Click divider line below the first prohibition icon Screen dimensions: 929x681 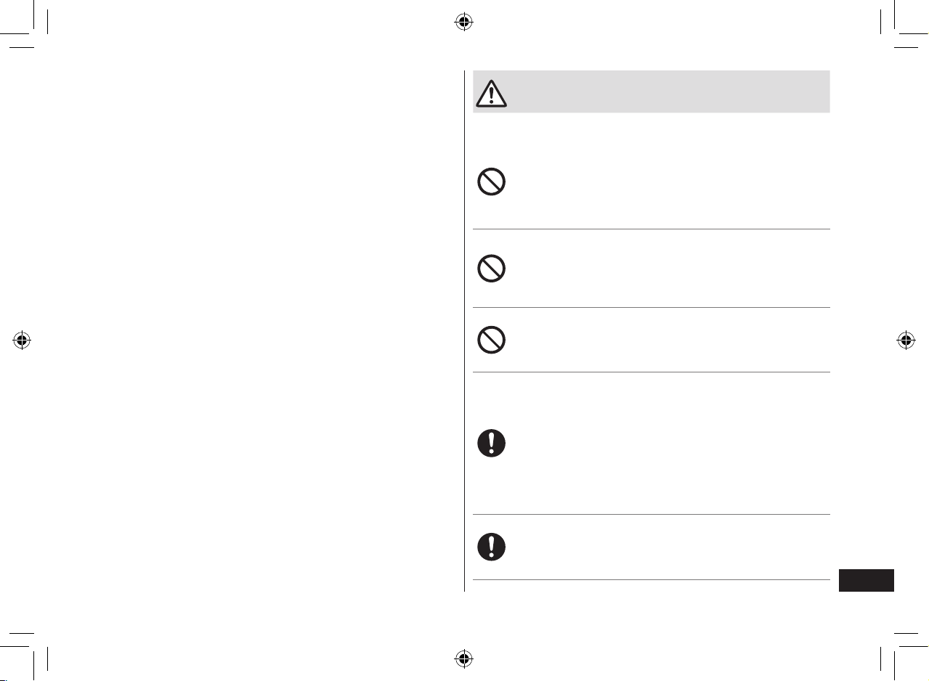pos(652,229)
